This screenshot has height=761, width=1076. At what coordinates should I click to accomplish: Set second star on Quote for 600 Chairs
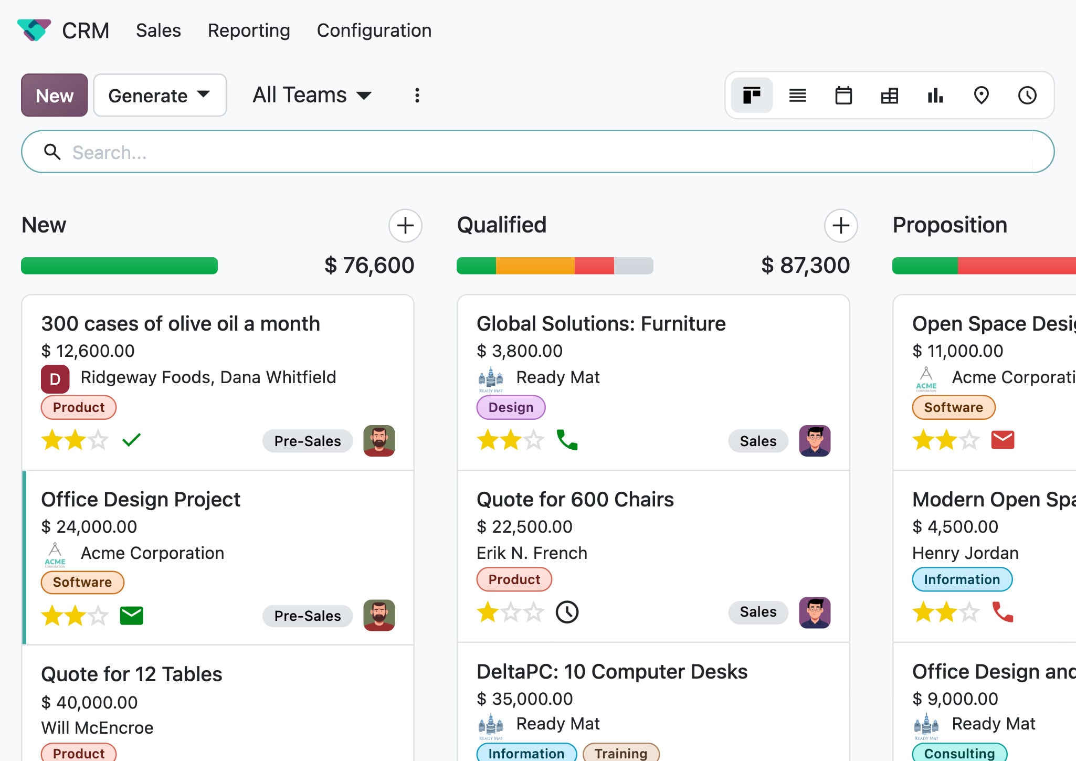pos(511,612)
